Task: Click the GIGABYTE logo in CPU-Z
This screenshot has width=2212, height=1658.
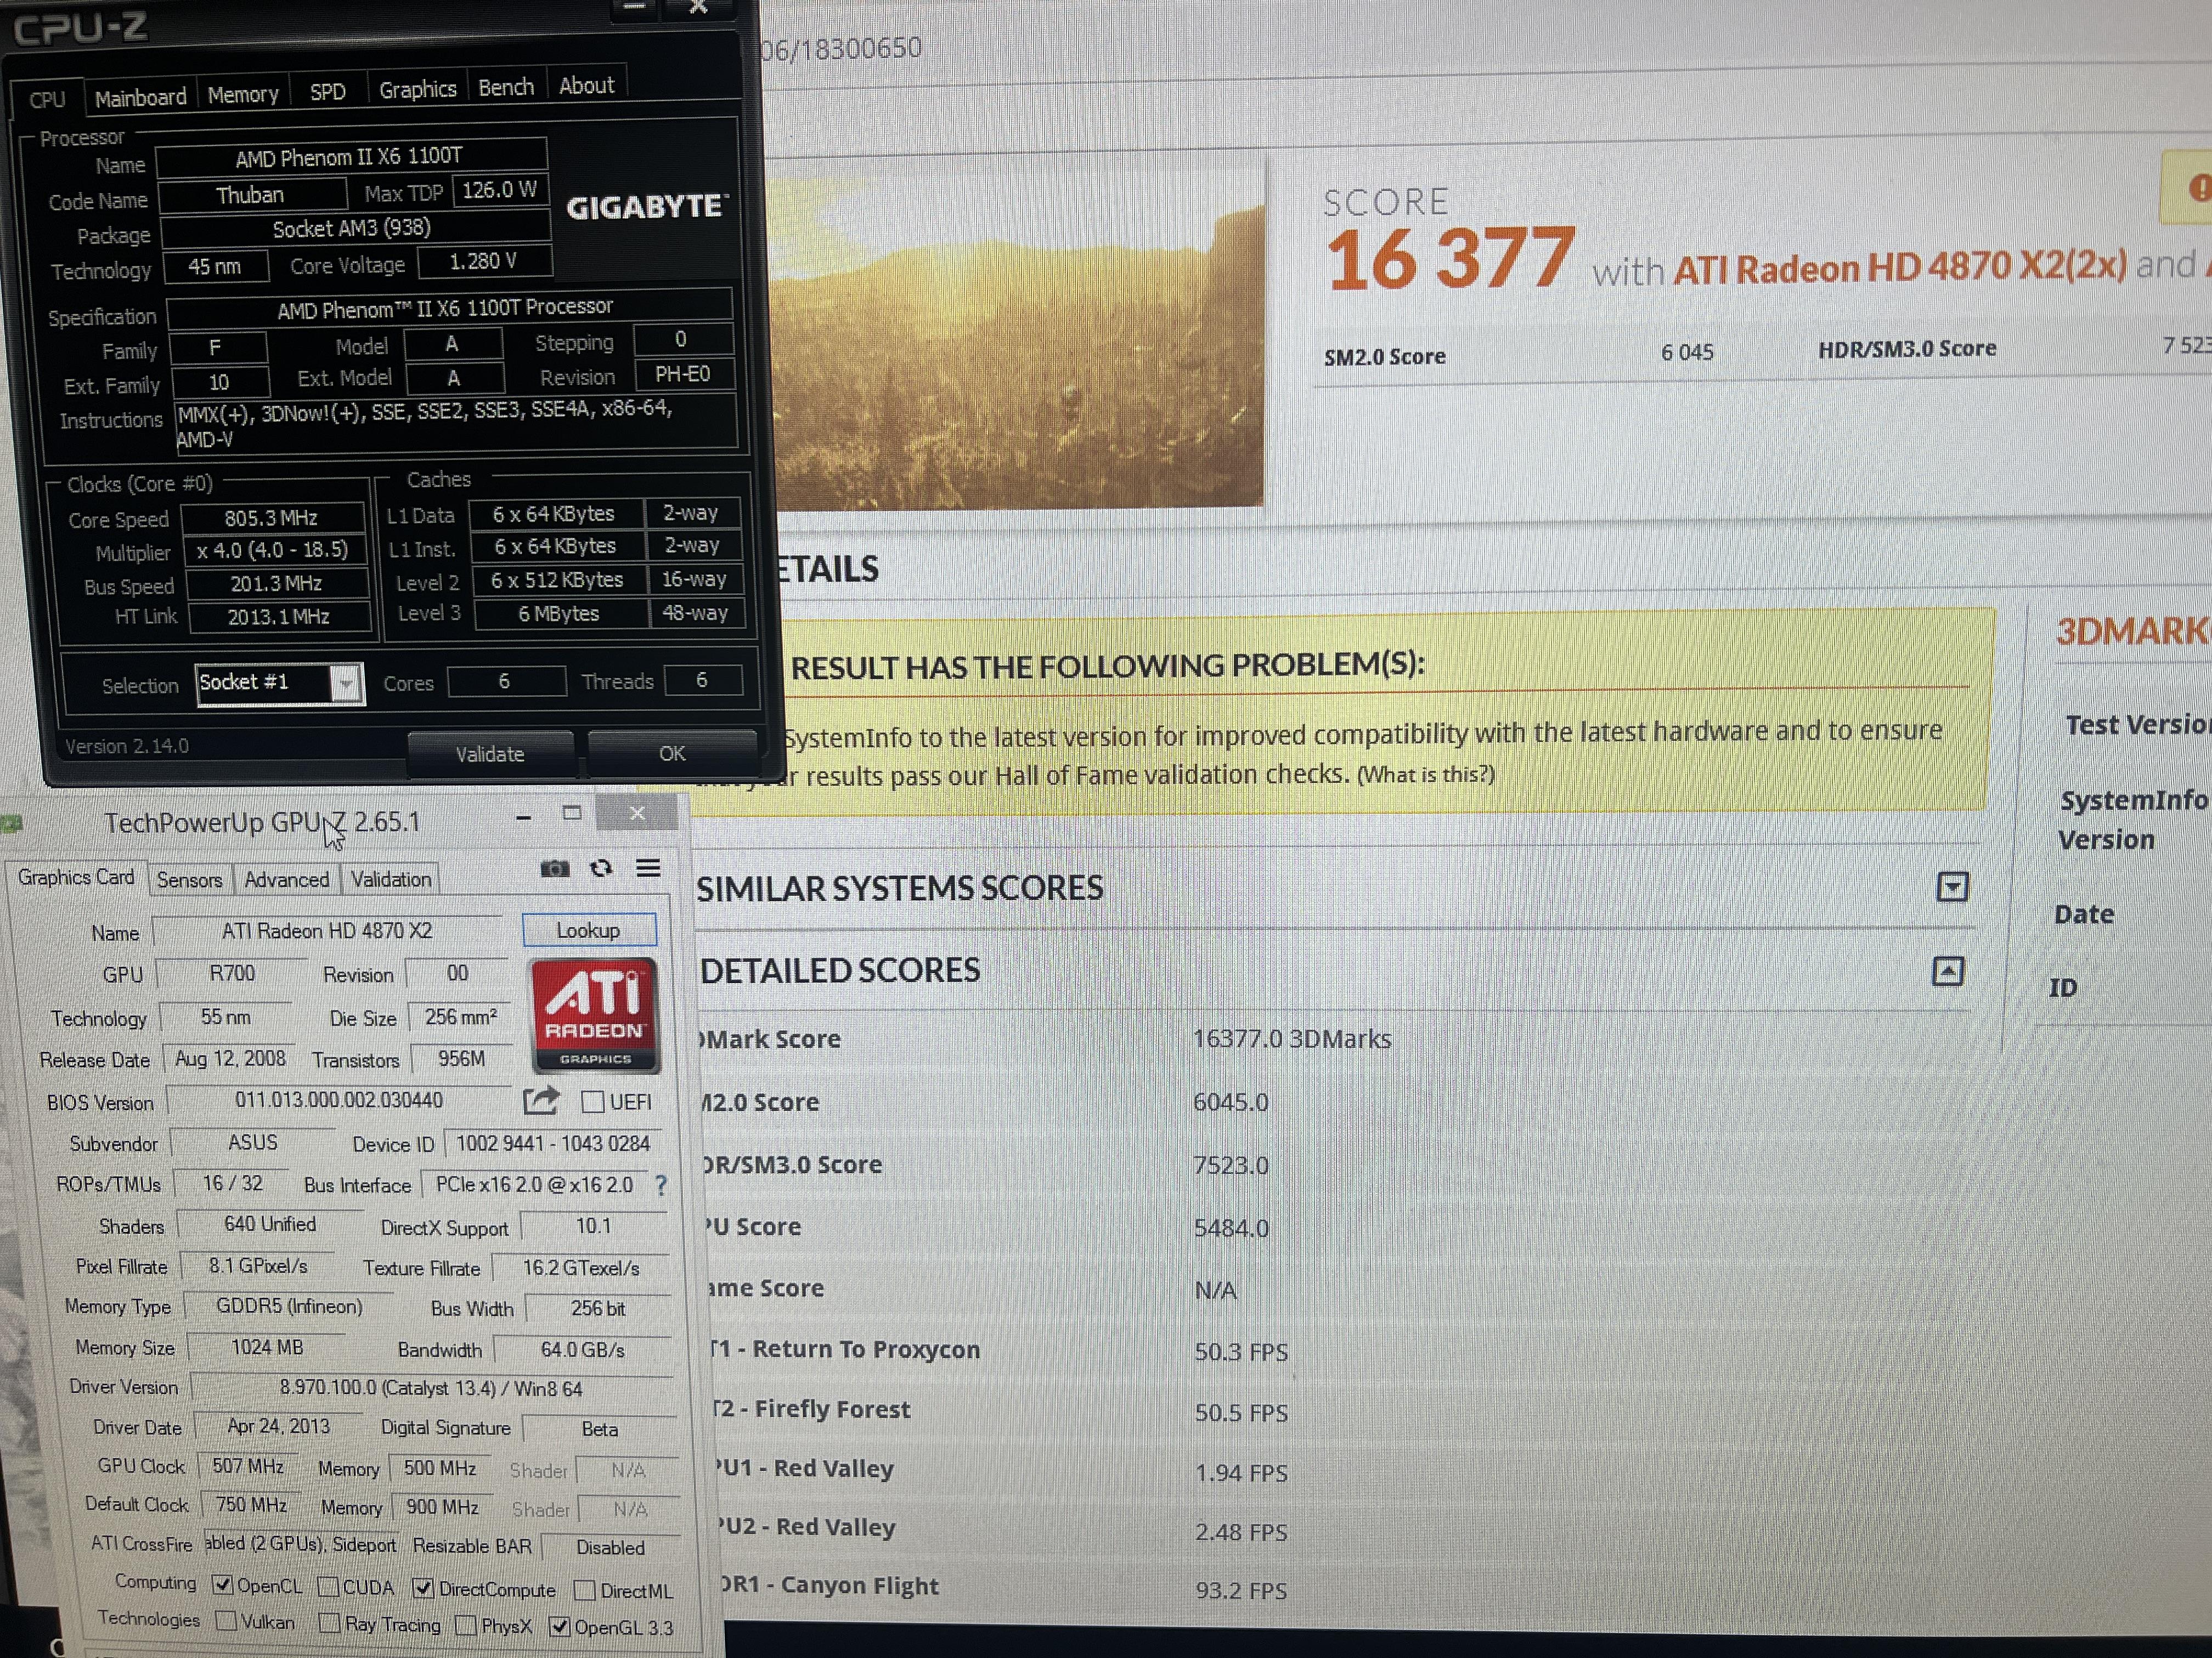Action: [646, 207]
